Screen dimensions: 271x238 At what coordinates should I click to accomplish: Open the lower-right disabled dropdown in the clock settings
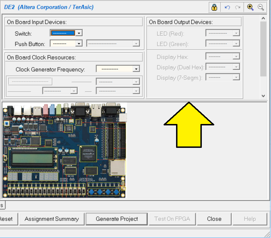click(x=118, y=91)
